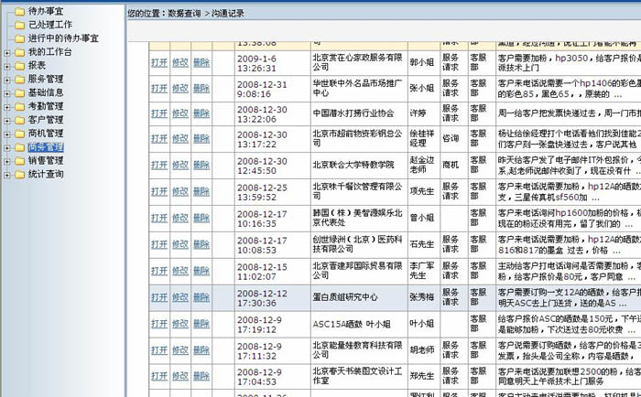Click the 报表 folder icon

pos(19,66)
